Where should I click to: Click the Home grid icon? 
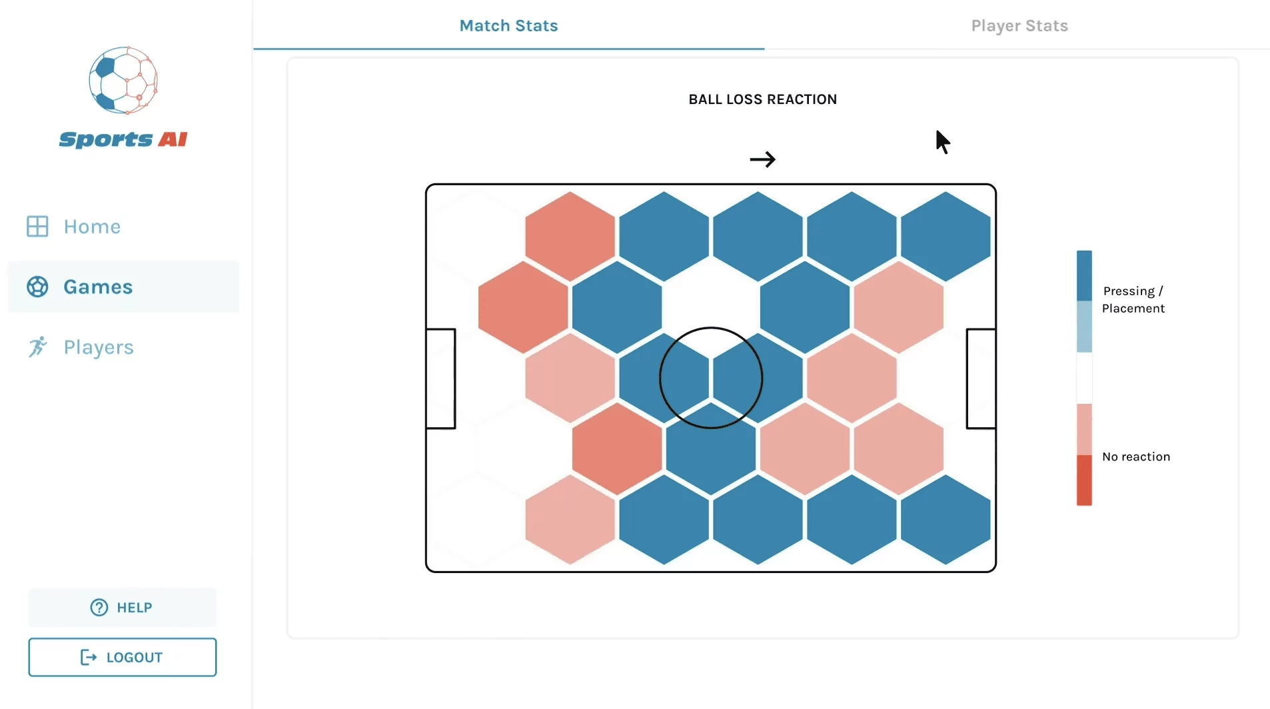coord(37,227)
